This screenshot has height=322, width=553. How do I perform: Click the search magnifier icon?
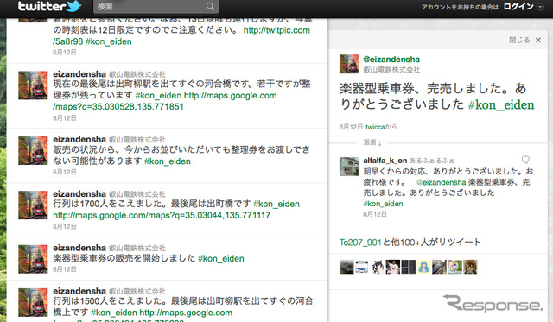[210, 7]
